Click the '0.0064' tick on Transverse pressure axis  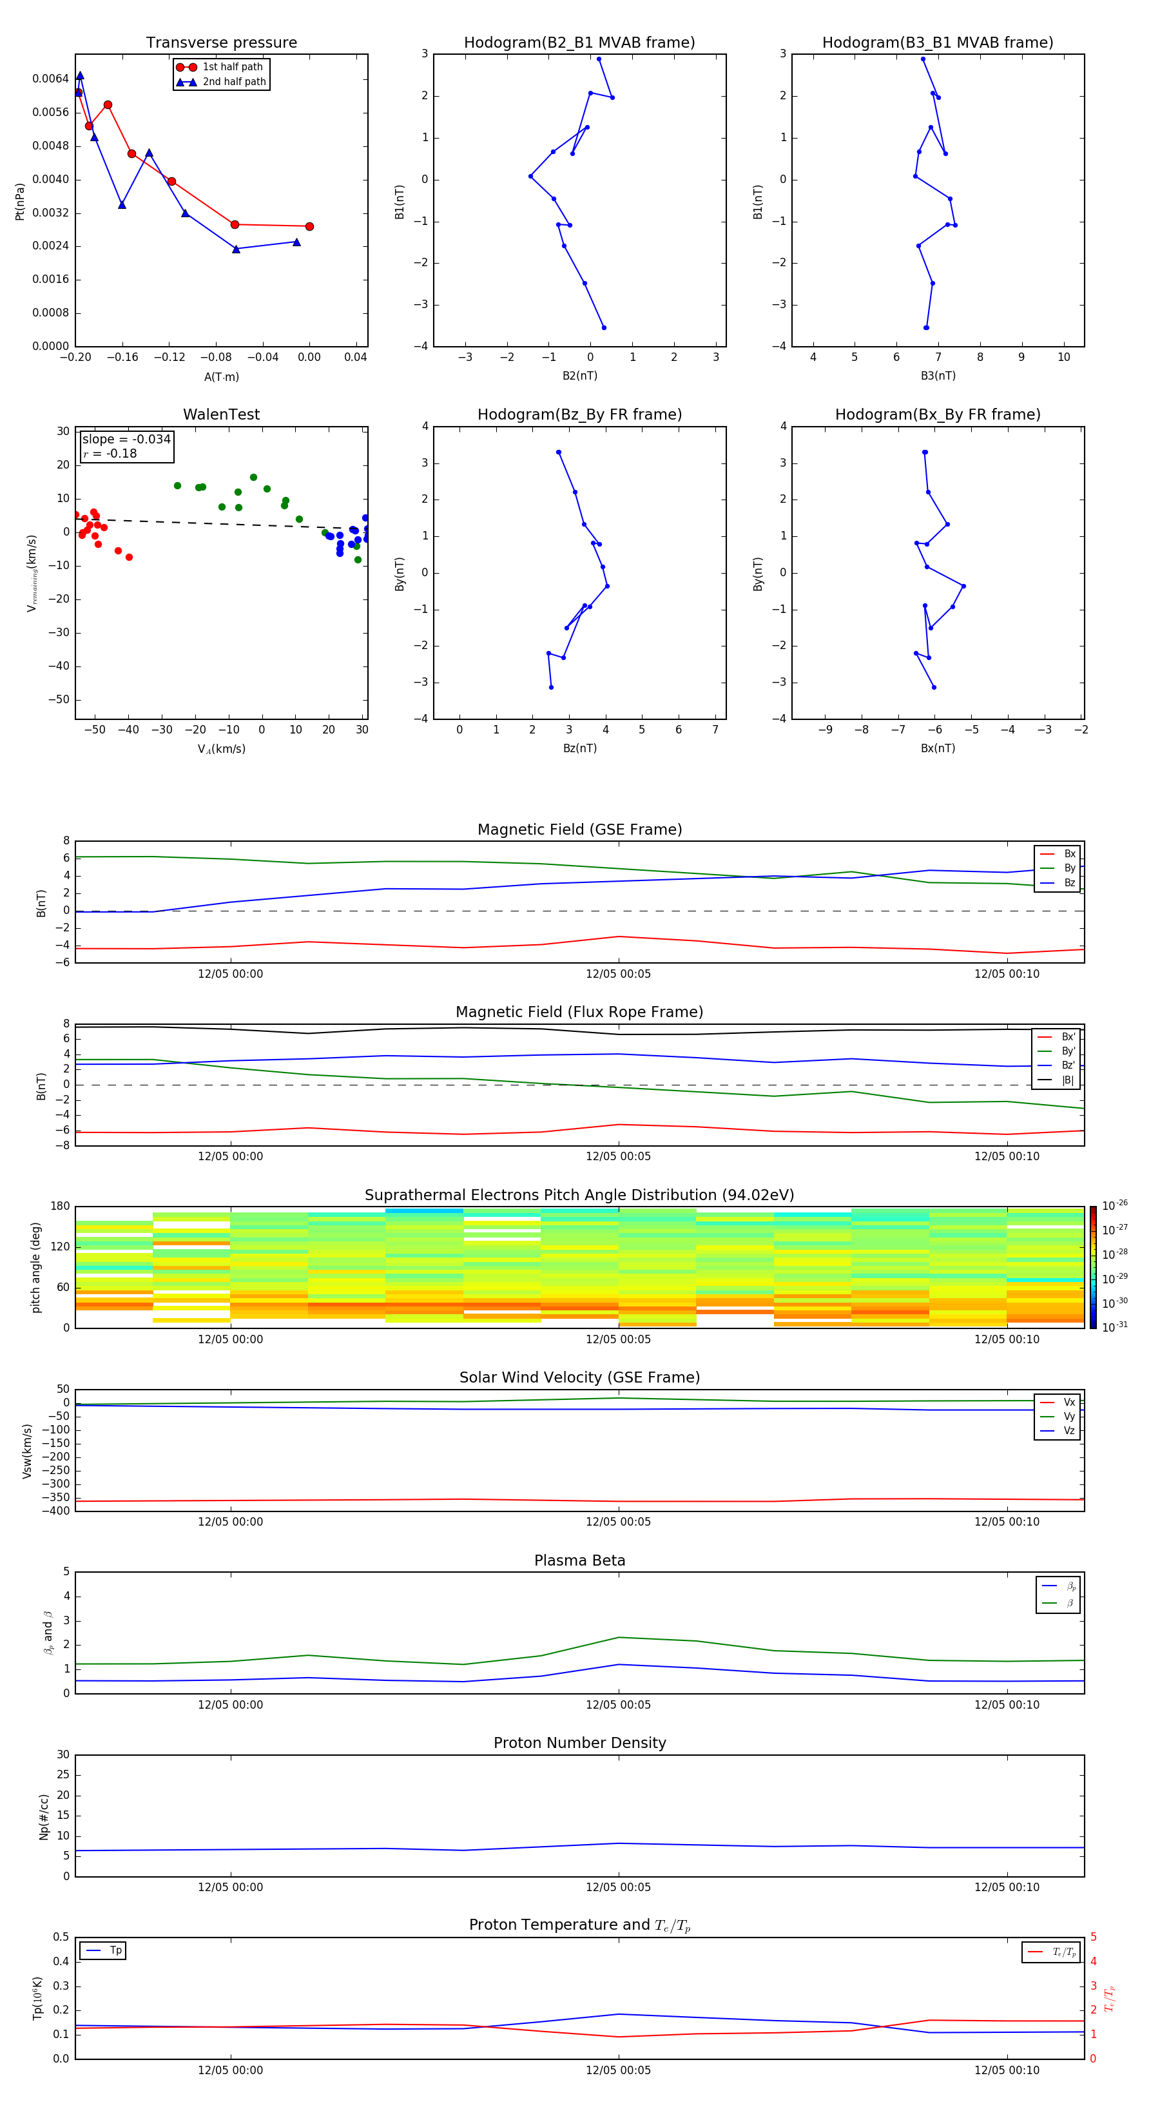[50, 79]
